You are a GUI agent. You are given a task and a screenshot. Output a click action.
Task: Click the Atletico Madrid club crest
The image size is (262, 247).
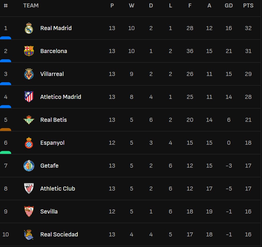point(29,97)
